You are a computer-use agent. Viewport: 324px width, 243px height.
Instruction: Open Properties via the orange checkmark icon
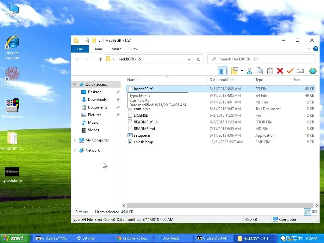pos(290,71)
